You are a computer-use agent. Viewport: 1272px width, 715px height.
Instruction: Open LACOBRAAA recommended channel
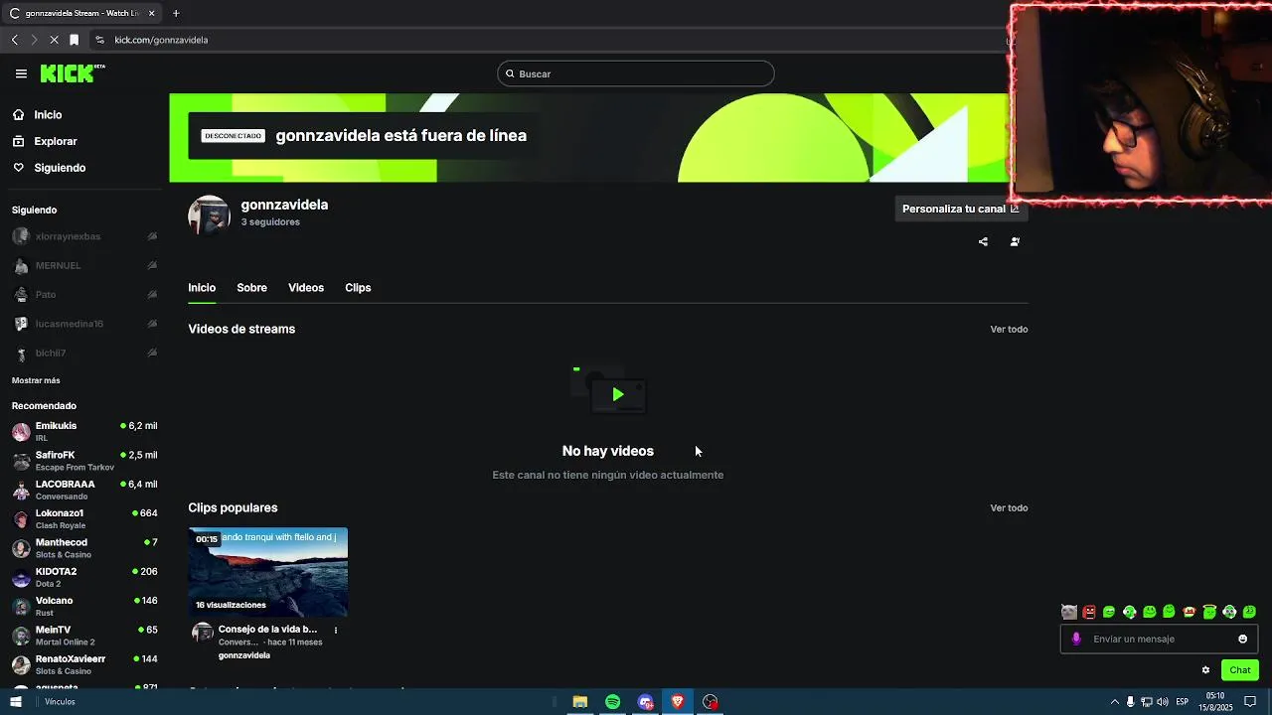click(84, 490)
